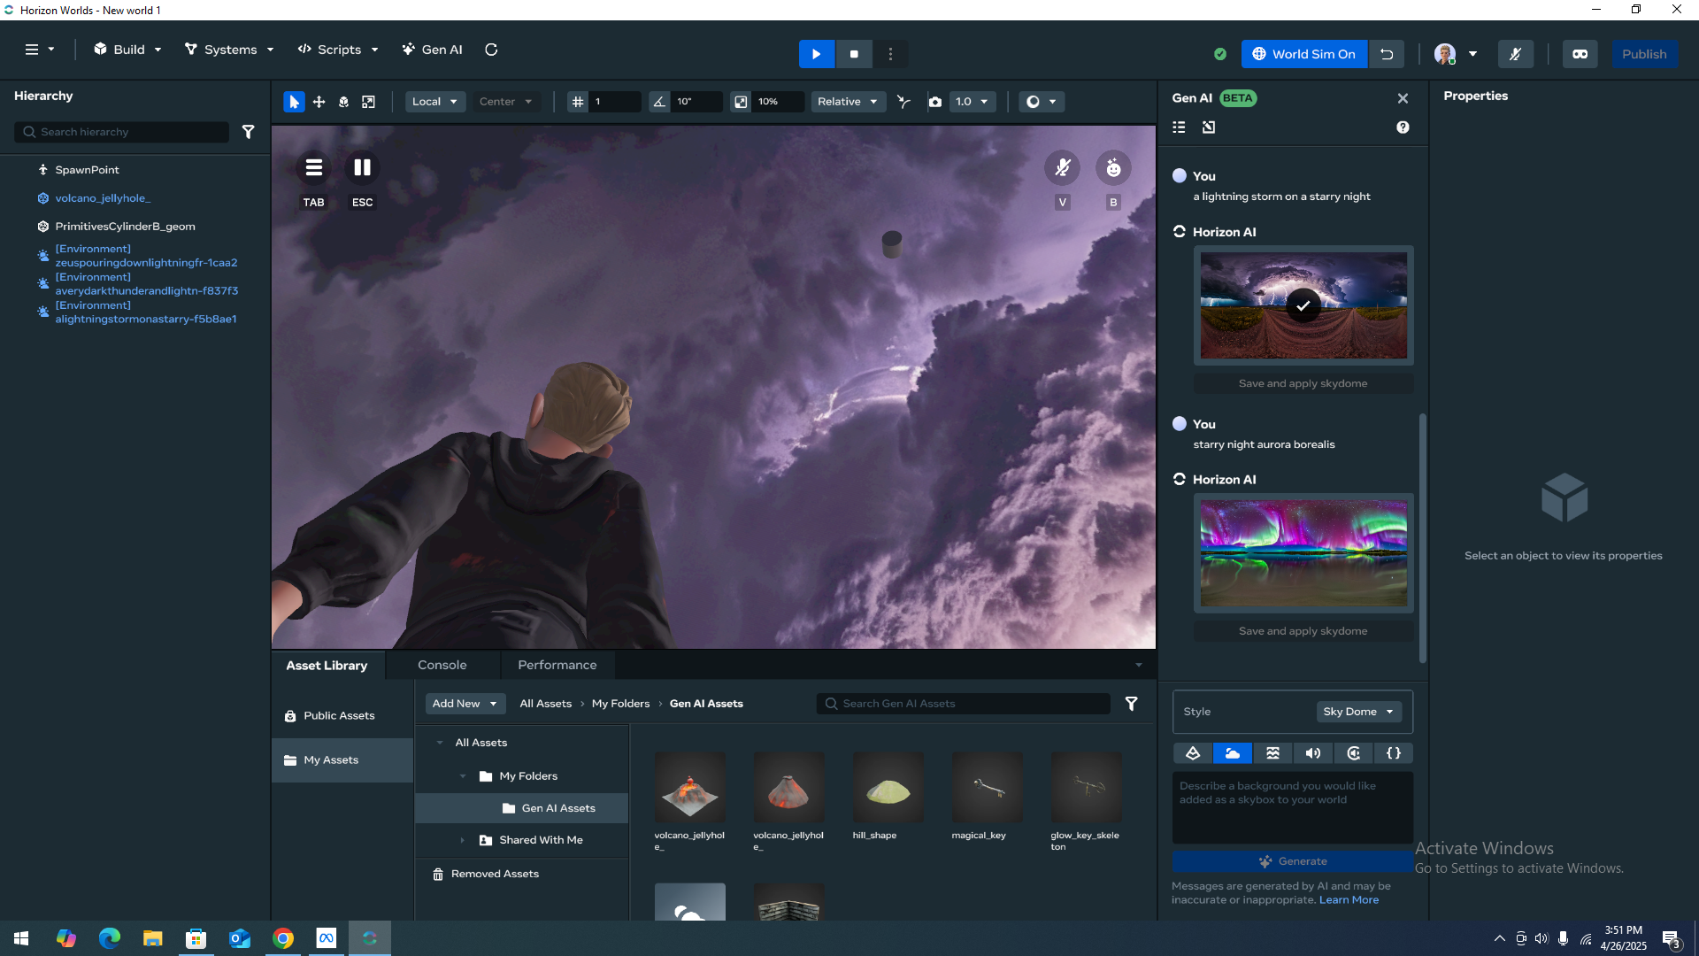
Task: Open the Scripts menu
Action: (x=338, y=50)
